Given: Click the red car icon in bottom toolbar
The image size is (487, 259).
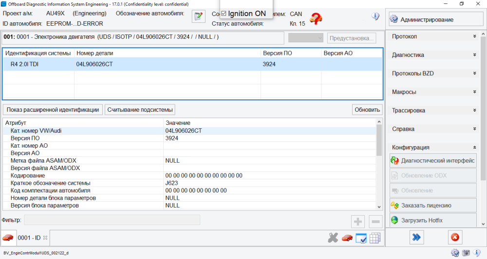Looking at the screenshot, I should 347,238.
